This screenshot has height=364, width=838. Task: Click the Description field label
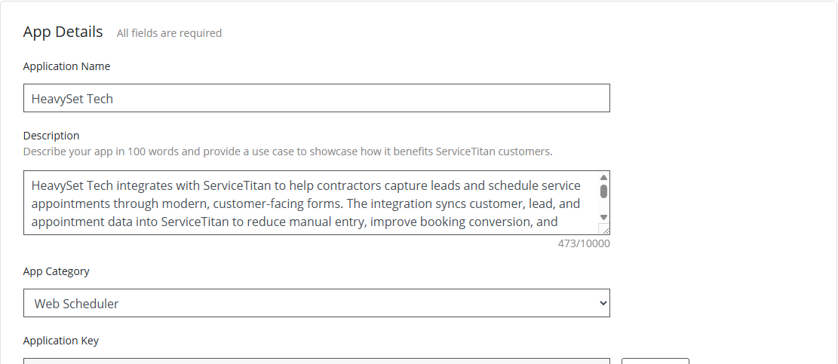[x=51, y=136]
